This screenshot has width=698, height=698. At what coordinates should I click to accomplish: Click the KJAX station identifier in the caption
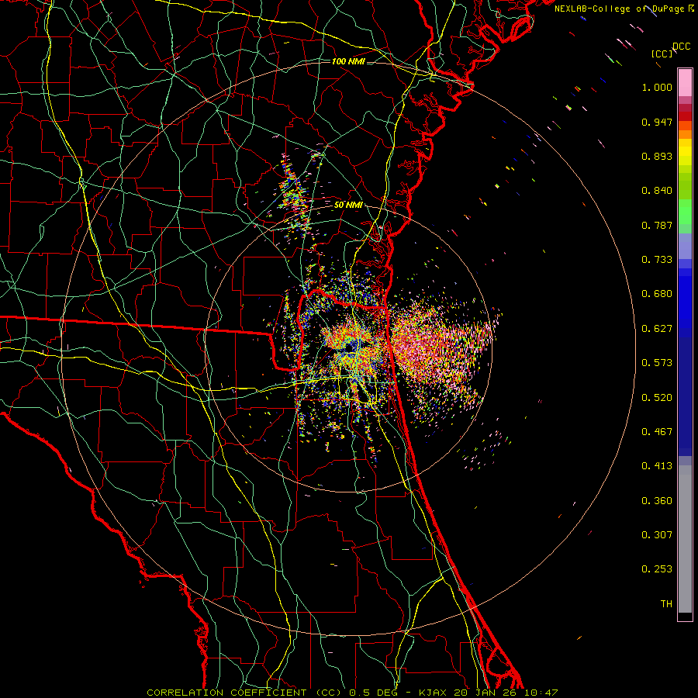(434, 693)
